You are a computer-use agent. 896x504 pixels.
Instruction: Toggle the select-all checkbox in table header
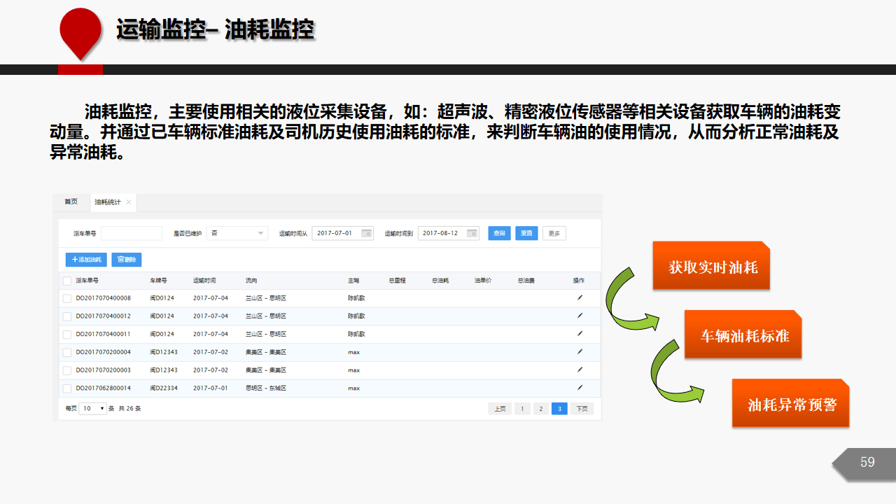67,281
